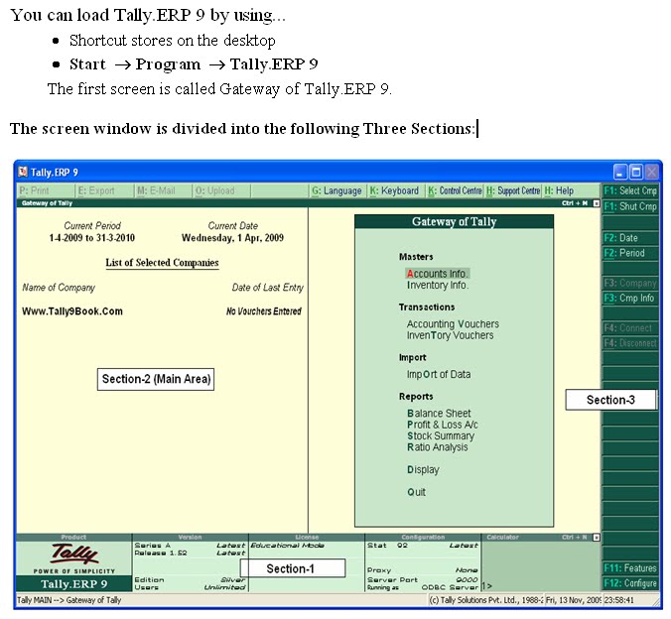Click F12: Configure button
Image resolution: width=671 pixels, height=619 pixels.
click(630, 583)
